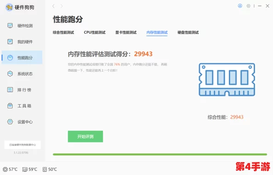The width and height of the screenshot is (273, 175).
Task: Select the 内存性能测试 tab
Action: (157, 32)
